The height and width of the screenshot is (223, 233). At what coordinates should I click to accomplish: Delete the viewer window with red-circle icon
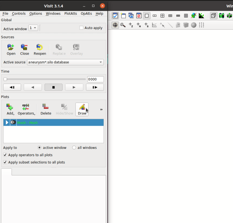(139, 16)
